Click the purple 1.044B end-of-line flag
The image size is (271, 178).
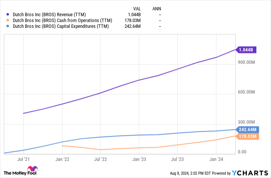coord(246,50)
